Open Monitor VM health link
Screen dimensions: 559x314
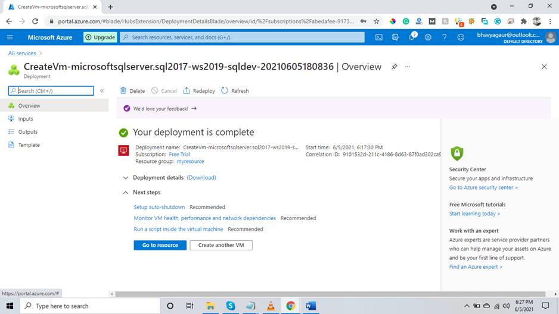point(204,218)
